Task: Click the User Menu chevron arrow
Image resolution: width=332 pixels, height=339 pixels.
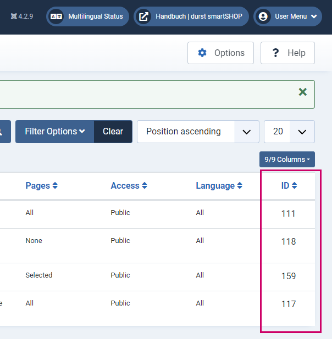Action: (314, 16)
